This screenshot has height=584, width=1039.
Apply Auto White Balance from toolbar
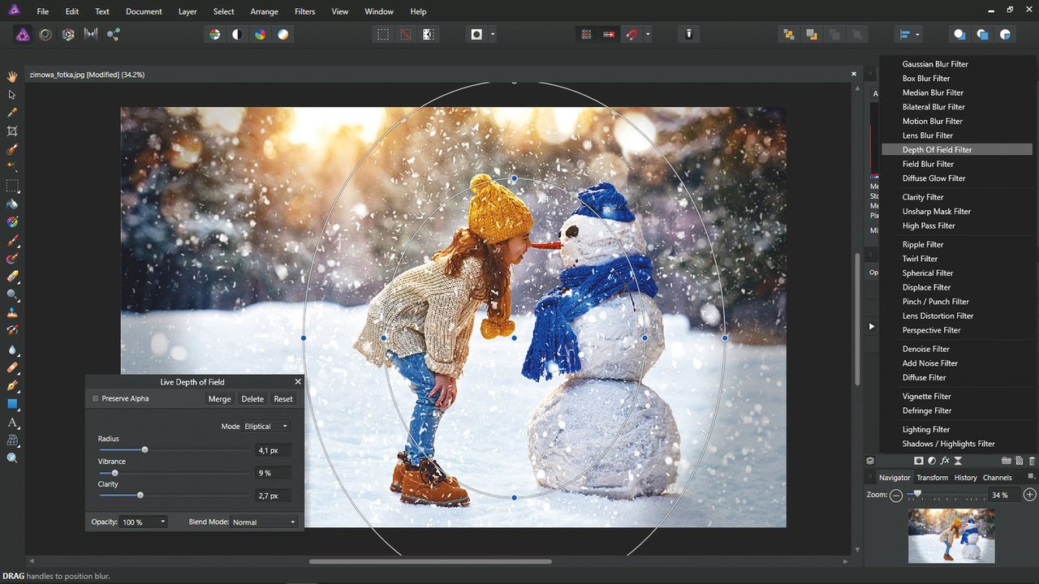(x=282, y=34)
